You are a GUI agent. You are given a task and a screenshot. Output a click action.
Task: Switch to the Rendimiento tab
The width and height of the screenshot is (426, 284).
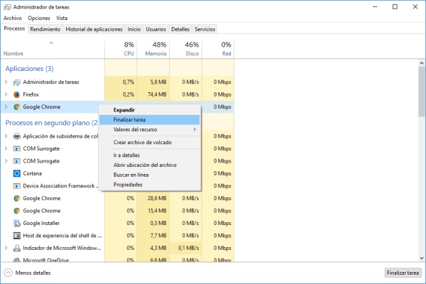pyautogui.click(x=45, y=29)
